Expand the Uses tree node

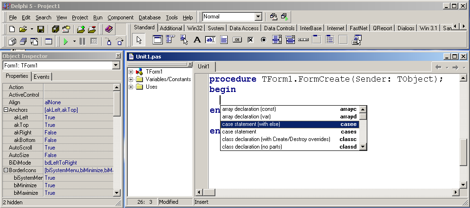click(131, 87)
